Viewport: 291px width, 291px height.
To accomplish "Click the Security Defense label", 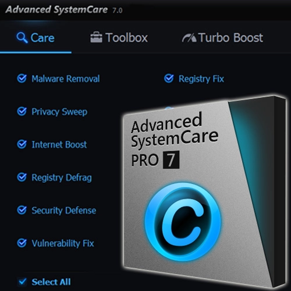I will coord(64,211).
